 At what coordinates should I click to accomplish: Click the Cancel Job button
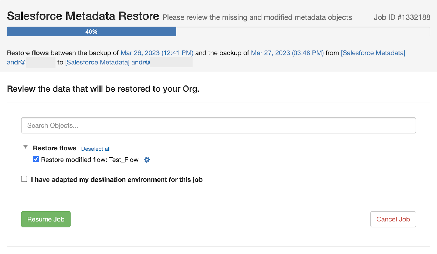pyautogui.click(x=393, y=219)
